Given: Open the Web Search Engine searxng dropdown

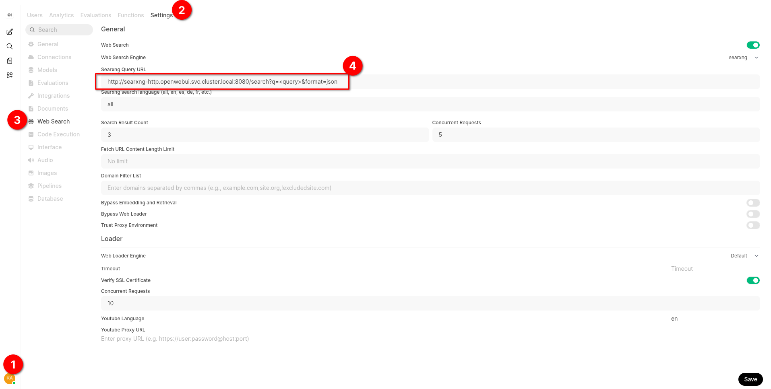Looking at the screenshot, I should point(743,58).
